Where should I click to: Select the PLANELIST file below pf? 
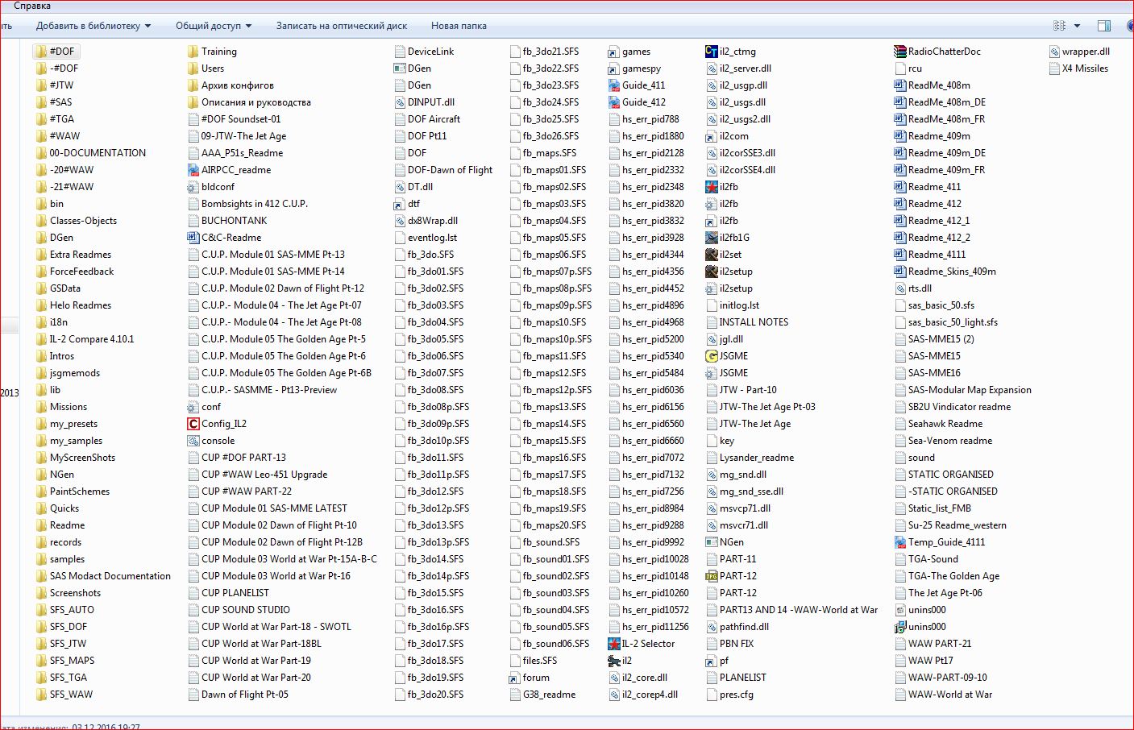743,678
